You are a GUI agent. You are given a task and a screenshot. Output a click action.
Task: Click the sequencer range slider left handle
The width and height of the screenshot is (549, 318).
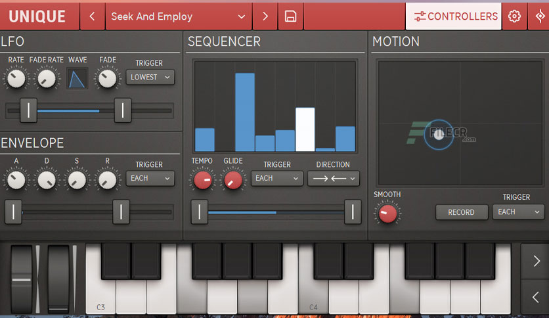coord(200,212)
